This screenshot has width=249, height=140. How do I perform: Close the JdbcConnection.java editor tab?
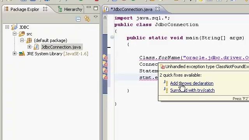pyautogui.click(x=158, y=9)
